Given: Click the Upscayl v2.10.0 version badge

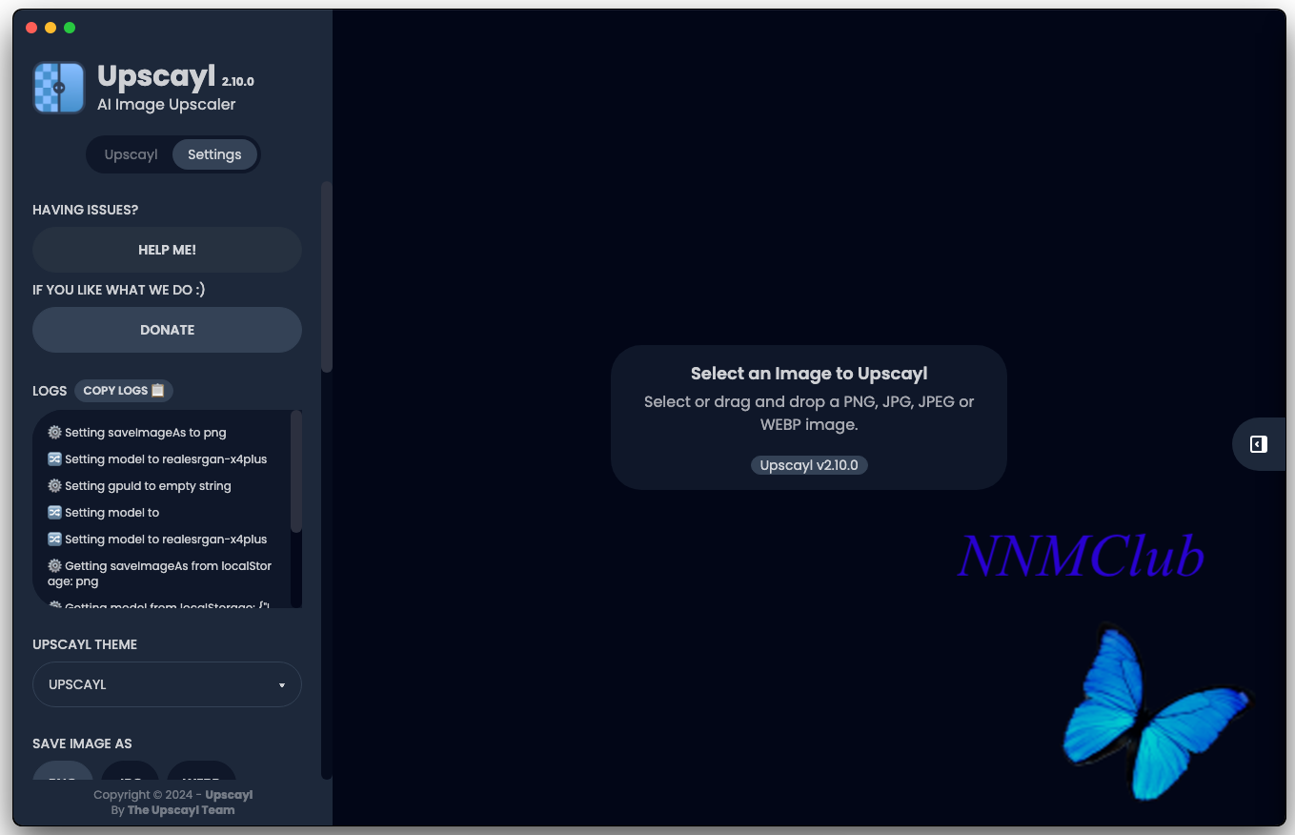Looking at the screenshot, I should click(x=809, y=465).
